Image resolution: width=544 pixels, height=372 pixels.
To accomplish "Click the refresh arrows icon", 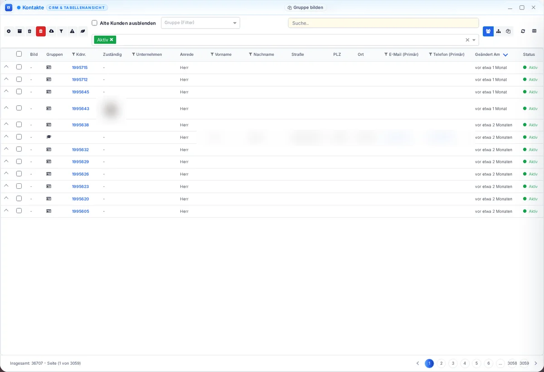I will tap(523, 31).
